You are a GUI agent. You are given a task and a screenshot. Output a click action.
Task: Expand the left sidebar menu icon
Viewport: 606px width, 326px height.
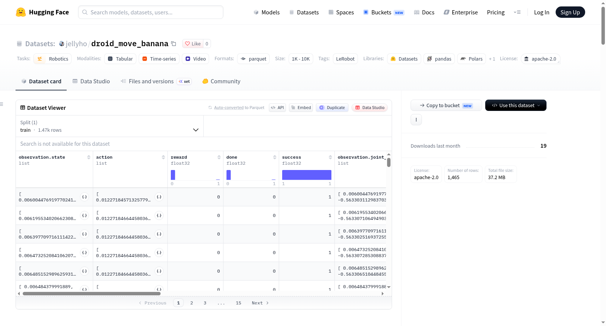tap(2, 104)
